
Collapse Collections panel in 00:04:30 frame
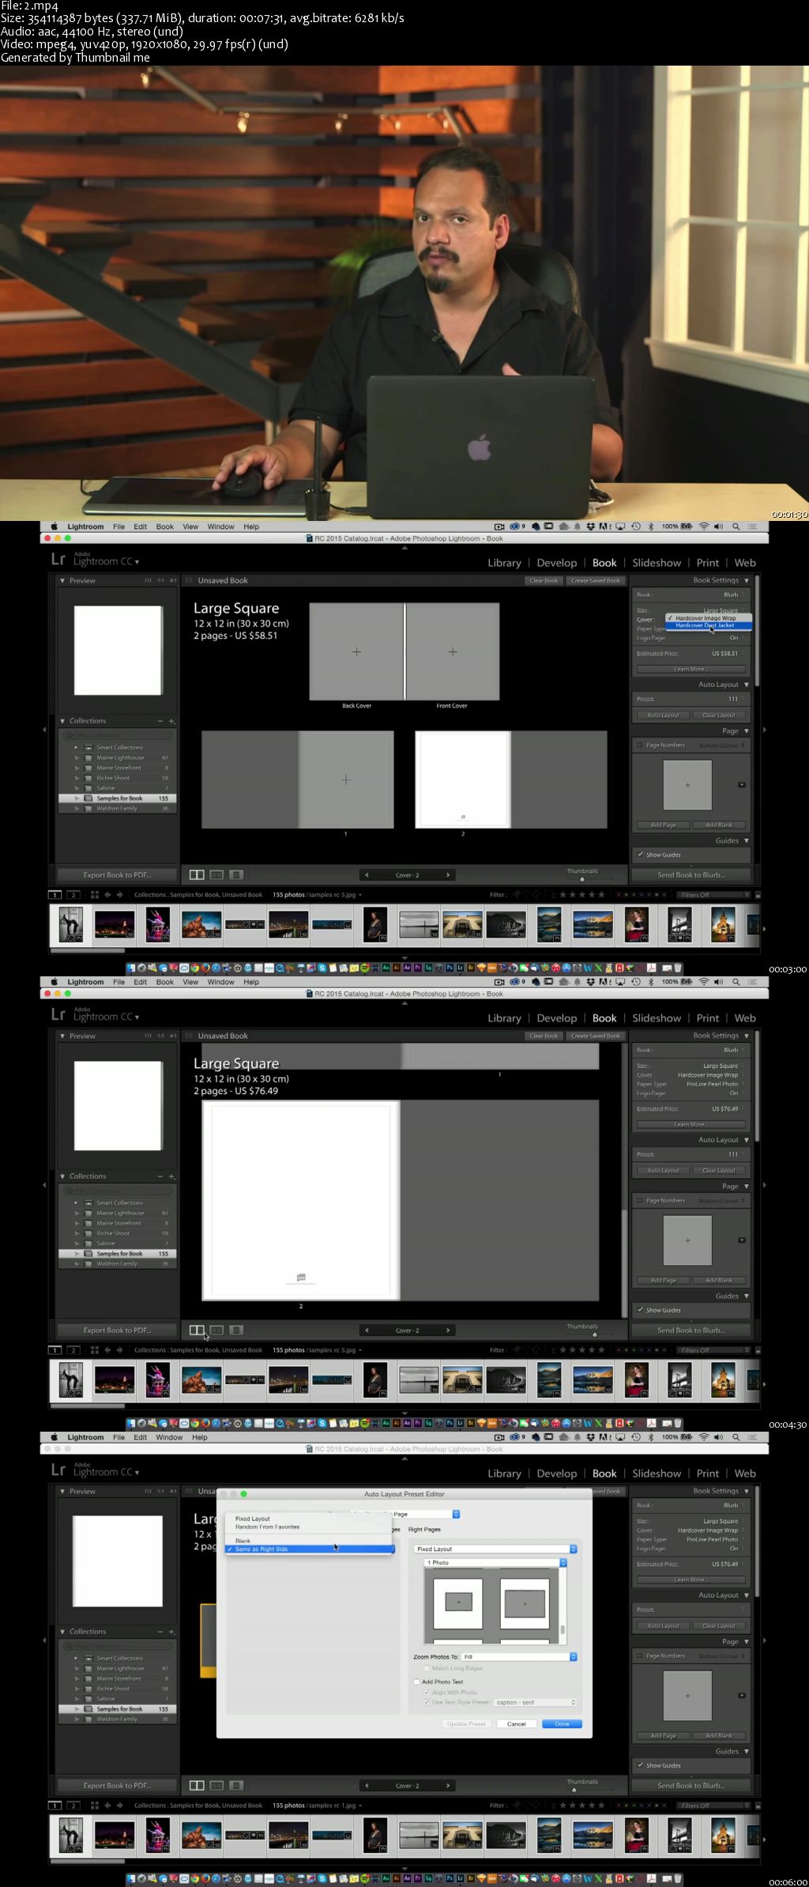pos(63,1176)
